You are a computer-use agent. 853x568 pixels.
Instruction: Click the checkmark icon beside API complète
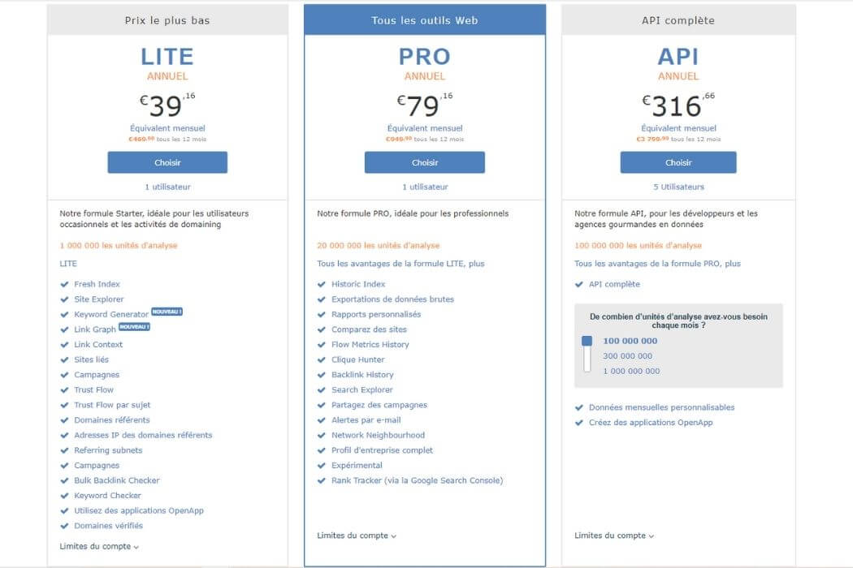(578, 284)
